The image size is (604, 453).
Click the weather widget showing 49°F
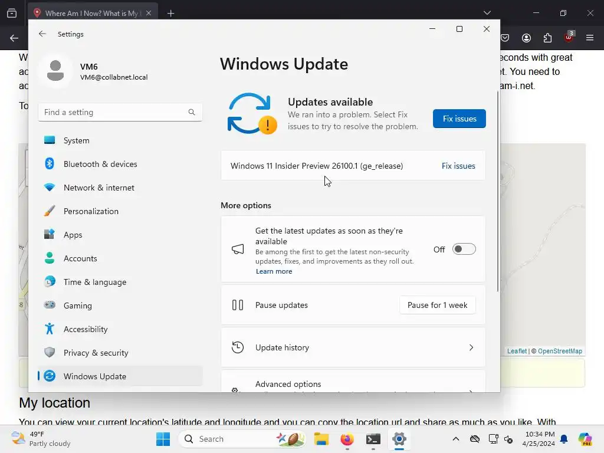tap(41, 439)
